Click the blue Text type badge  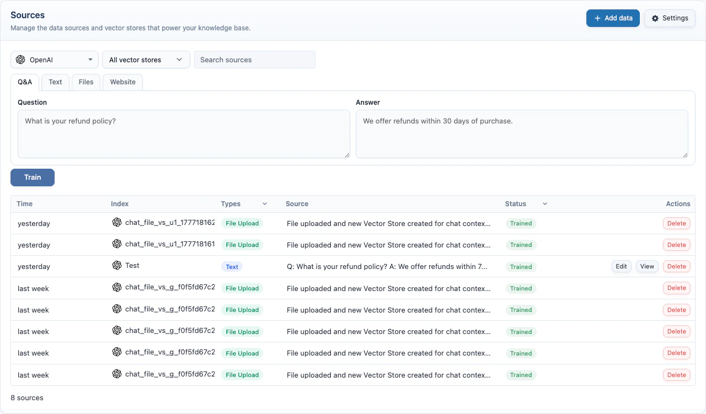[232, 266]
